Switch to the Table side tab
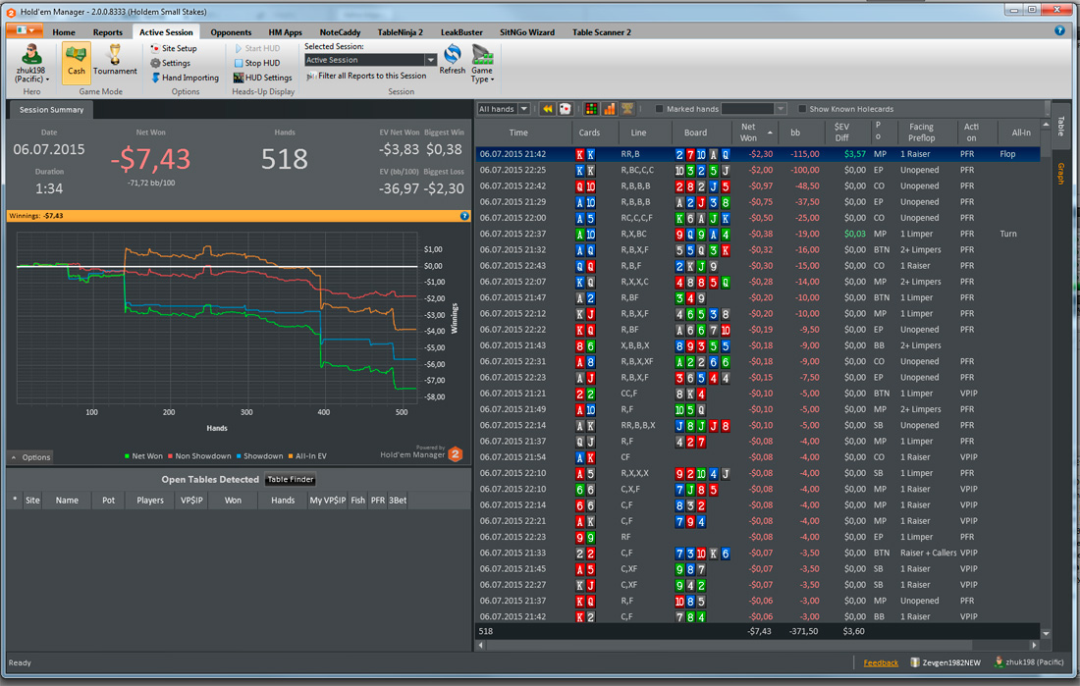This screenshot has height=686, width=1080. [1060, 127]
